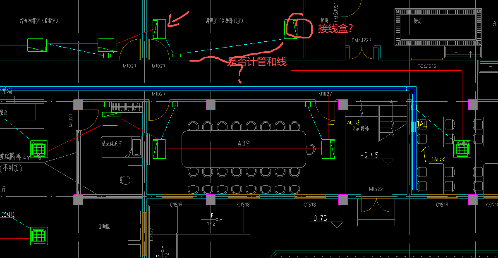498x258 pixels.
Task: Select the kitchen hood hatched rectangle in 厨房
Action: [438, 27]
